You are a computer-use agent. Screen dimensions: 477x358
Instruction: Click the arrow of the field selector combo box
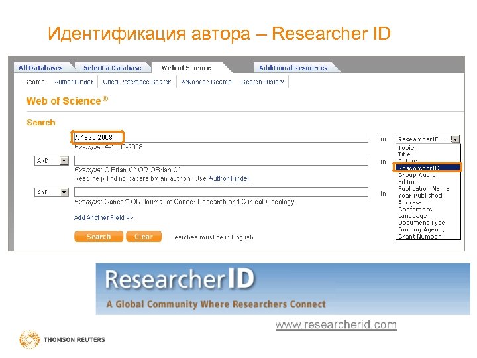(455, 139)
